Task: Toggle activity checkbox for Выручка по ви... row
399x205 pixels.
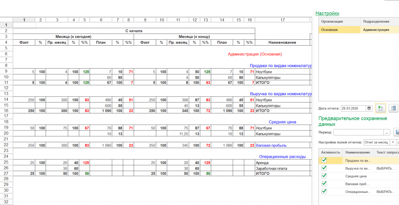Action: tap(324, 168)
